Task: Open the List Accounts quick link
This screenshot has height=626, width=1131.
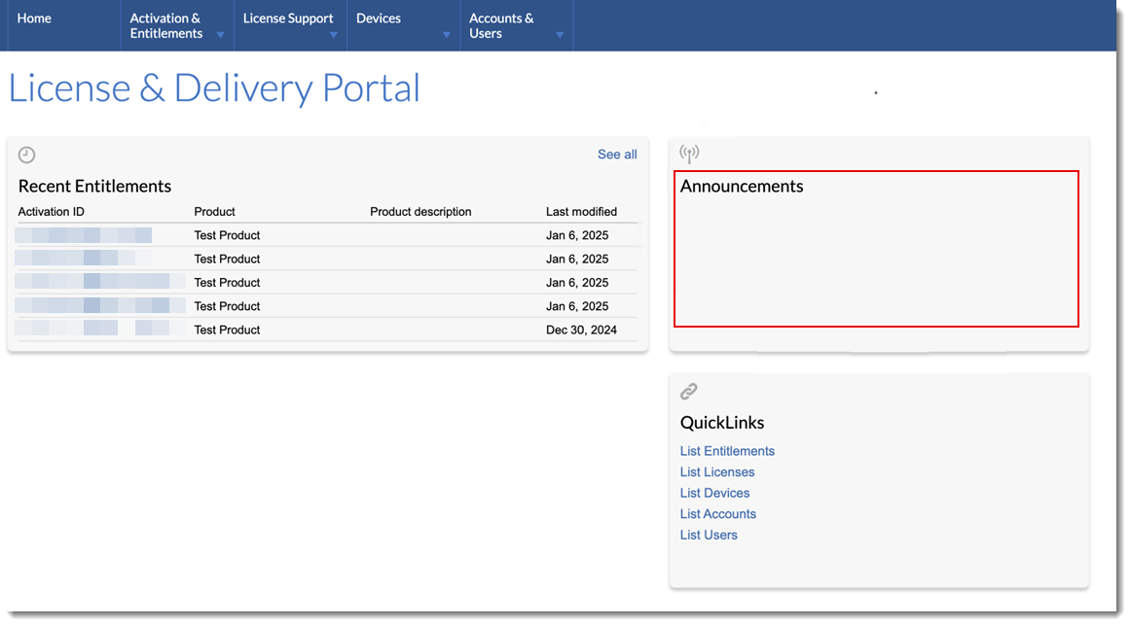Action: point(717,514)
